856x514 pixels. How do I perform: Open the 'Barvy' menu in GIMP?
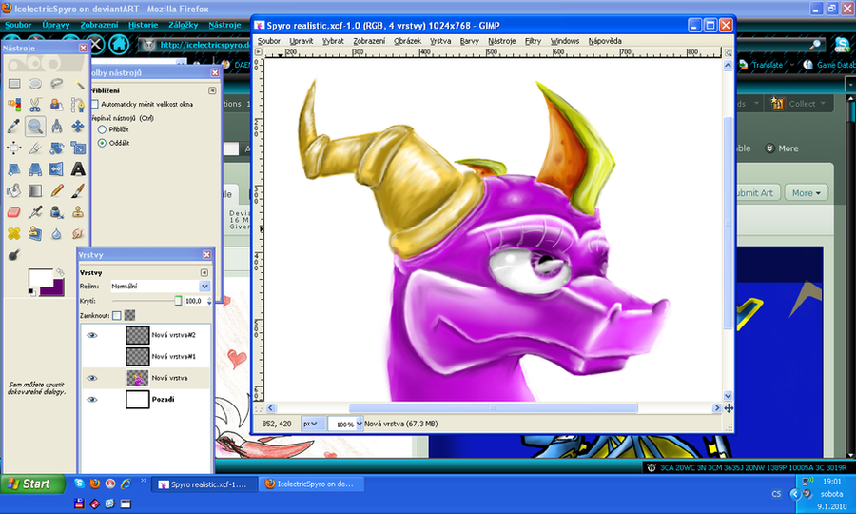point(470,41)
